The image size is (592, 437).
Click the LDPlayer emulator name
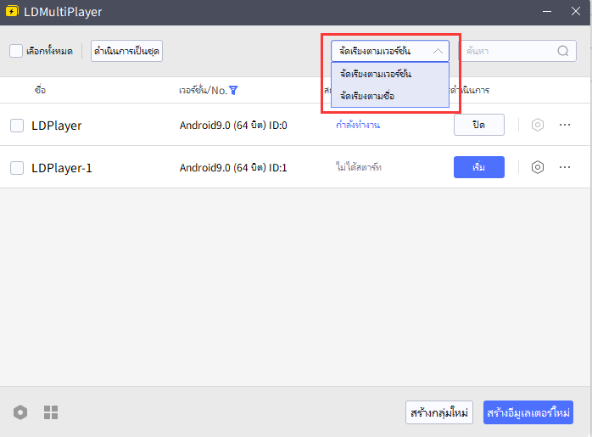click(57, 126)
